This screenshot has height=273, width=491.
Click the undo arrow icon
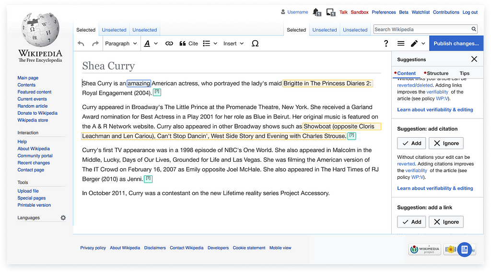(81, 44)
